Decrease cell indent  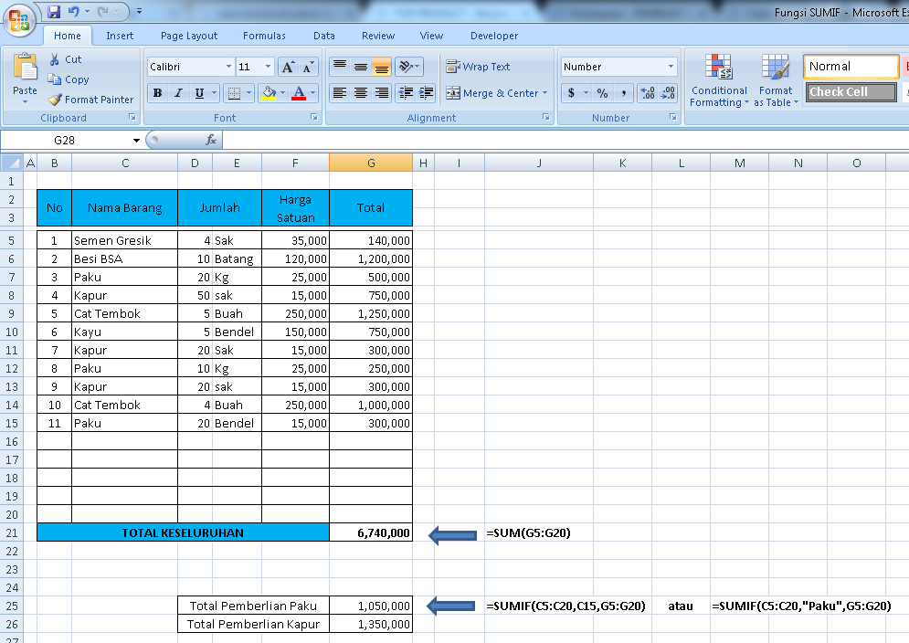coord(406,93)
